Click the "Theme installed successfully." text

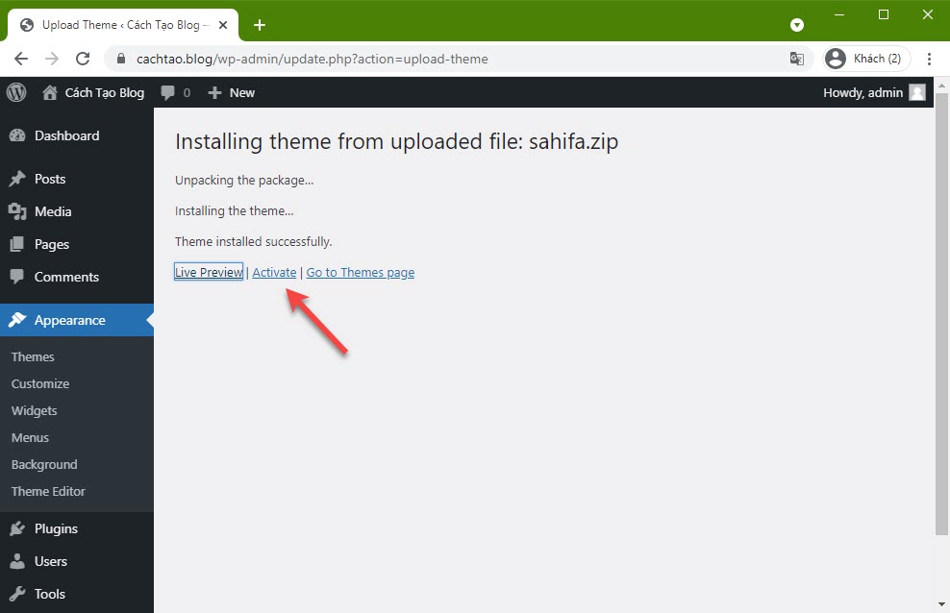click(253, 241)
